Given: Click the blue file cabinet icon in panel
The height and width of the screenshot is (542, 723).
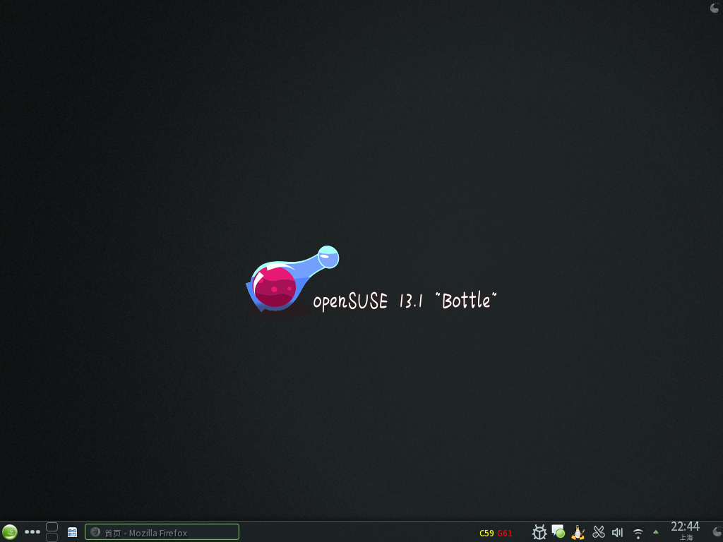Looking at the screenshot, I should pyautogui.click(x=72, y=532).
